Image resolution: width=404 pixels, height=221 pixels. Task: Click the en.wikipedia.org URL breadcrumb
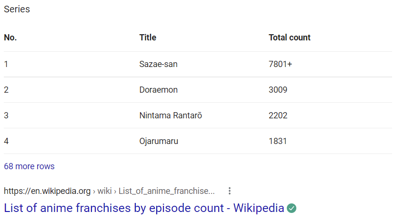pos(47,191)
